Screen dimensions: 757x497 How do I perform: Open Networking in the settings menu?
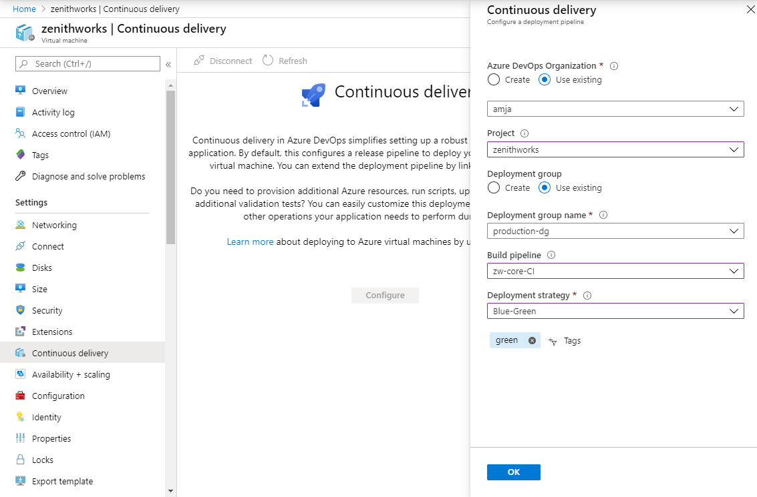(54, 225)
